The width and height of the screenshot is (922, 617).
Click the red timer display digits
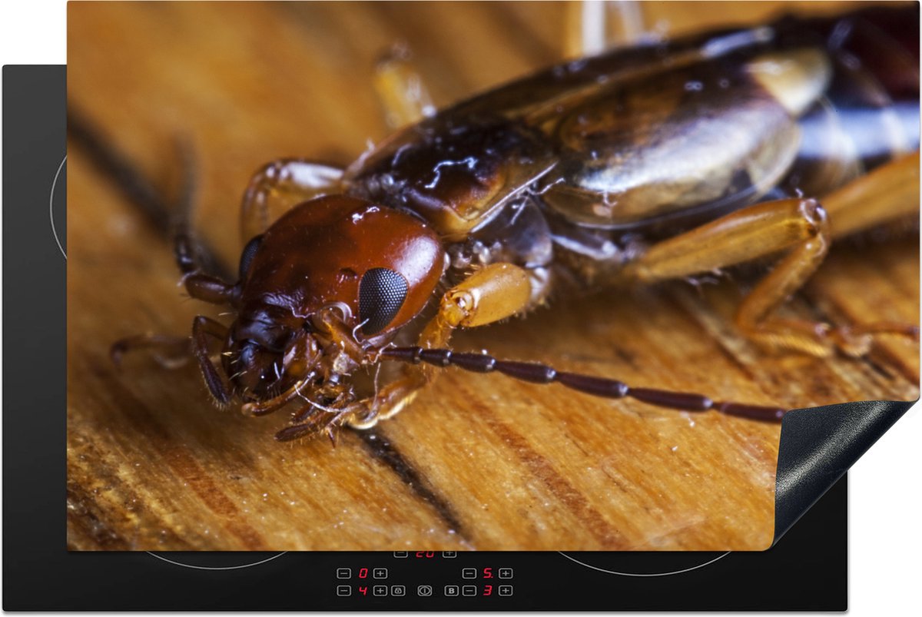(x=425, y=553)
